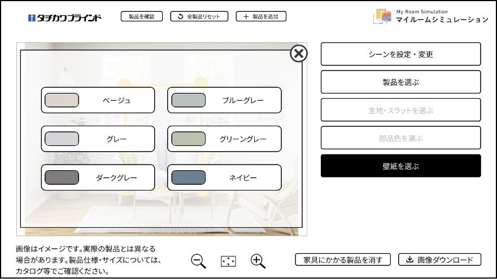This screenshot has width=497, height=279.
Task: Open the シーンを設定・変更 menu
Action: click(400, 54)
